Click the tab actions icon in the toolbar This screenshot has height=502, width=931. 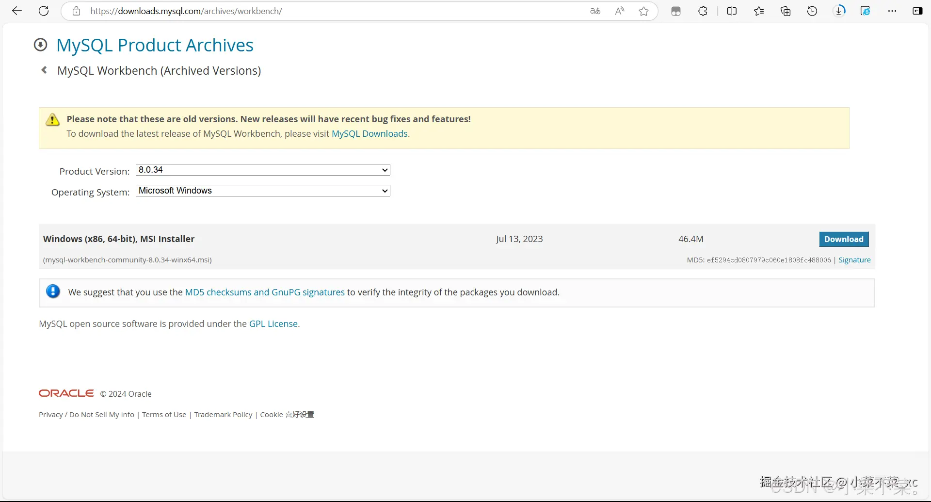676,11
